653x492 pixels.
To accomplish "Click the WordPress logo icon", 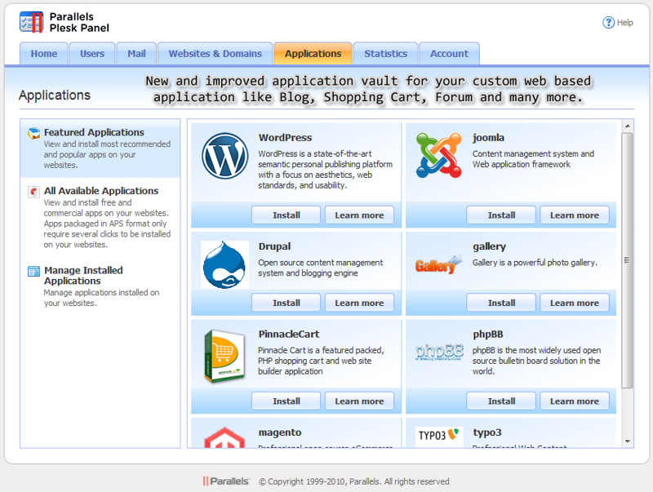I will coord(225,154).
